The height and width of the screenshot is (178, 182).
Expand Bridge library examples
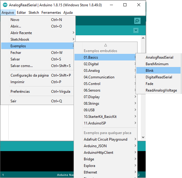click(105, 159)
